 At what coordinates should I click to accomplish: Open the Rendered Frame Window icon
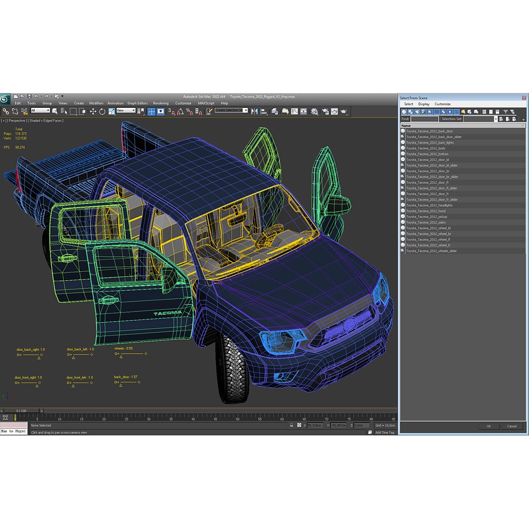pyautogui.click(x=335, y=111)
